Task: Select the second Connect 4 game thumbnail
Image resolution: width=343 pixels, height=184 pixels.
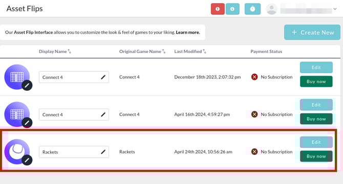Action: 17,114
